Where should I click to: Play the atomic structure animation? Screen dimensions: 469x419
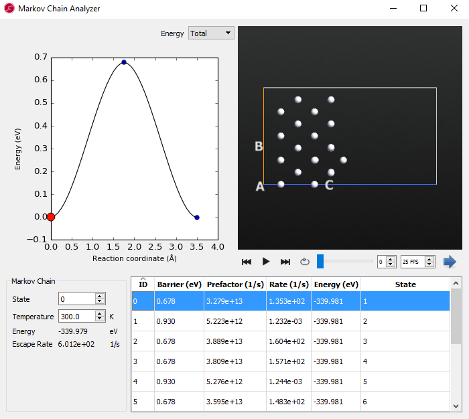265,262
